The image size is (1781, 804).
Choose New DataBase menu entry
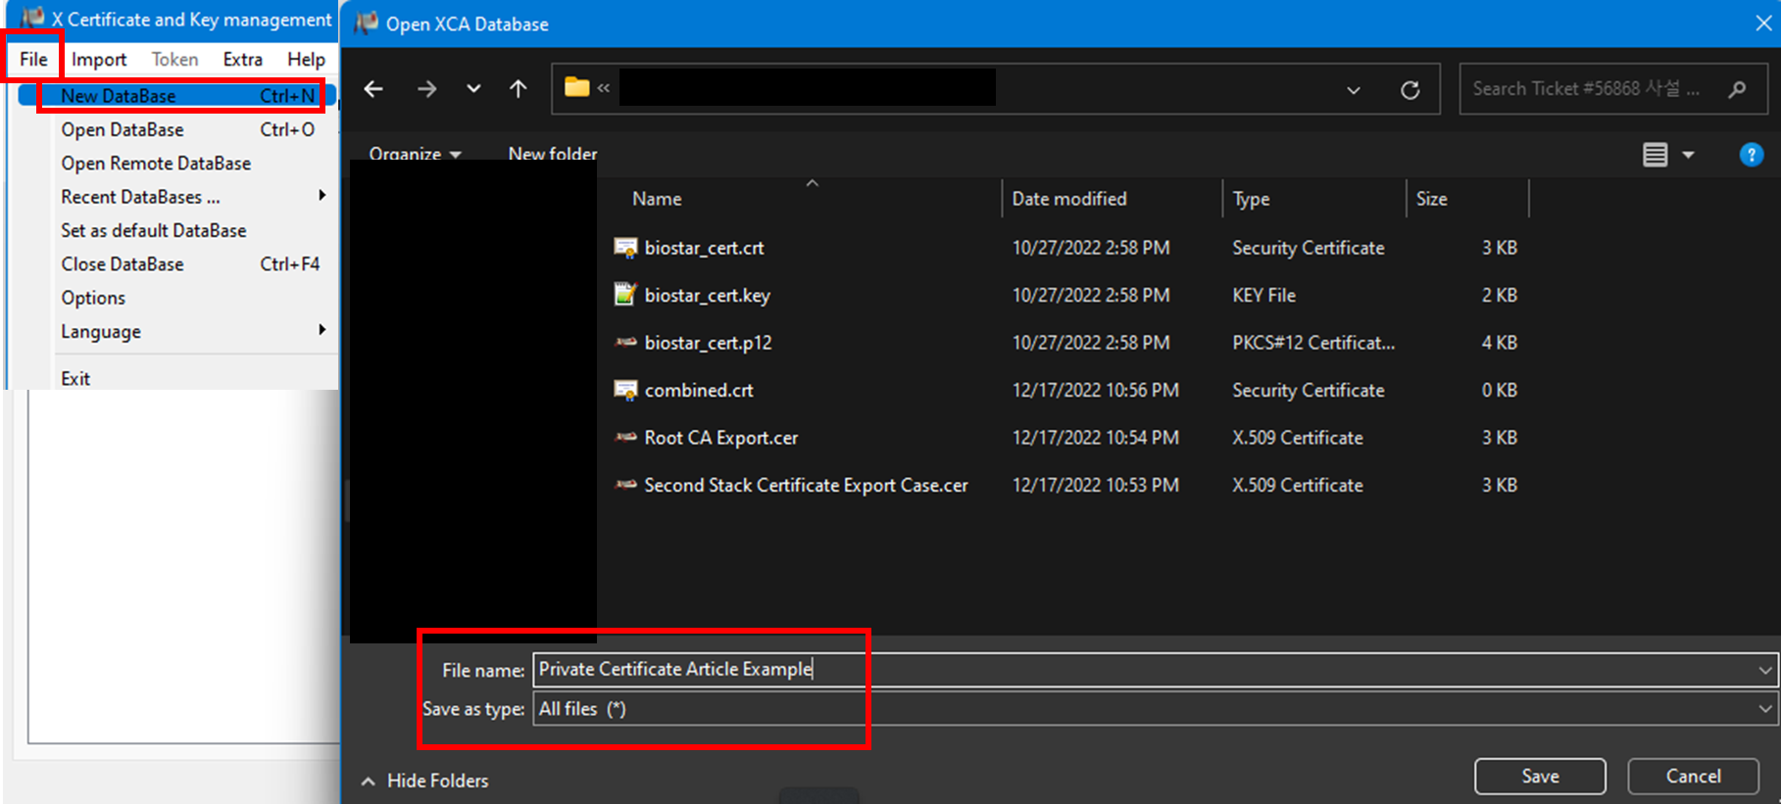tap(177, 96)
